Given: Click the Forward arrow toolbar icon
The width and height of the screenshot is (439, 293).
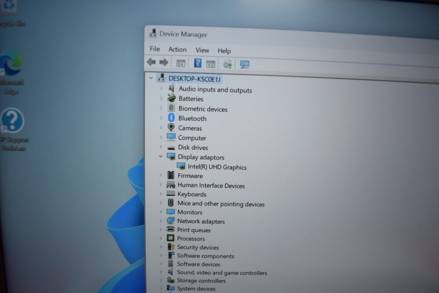Looking at the screenshot, I should coord(164,62).
